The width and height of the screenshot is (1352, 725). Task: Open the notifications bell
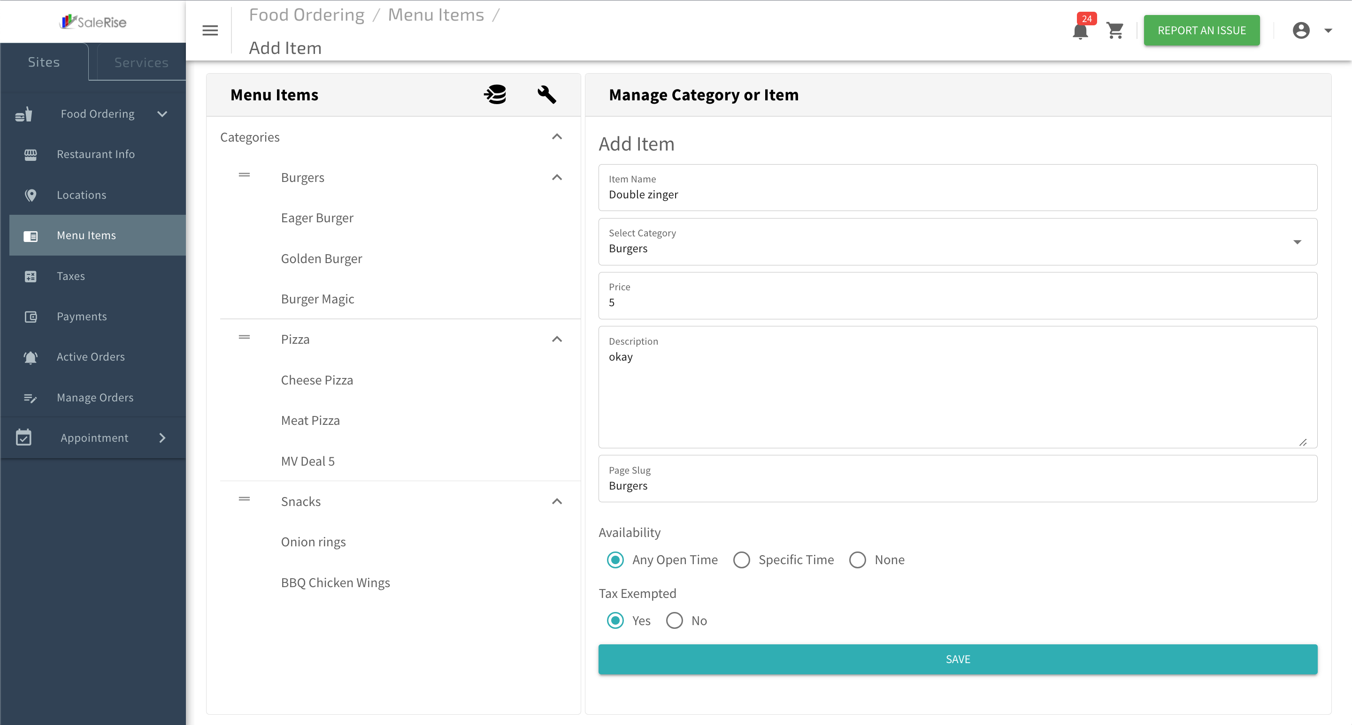pyautogui.click(x=1080, y=31)
